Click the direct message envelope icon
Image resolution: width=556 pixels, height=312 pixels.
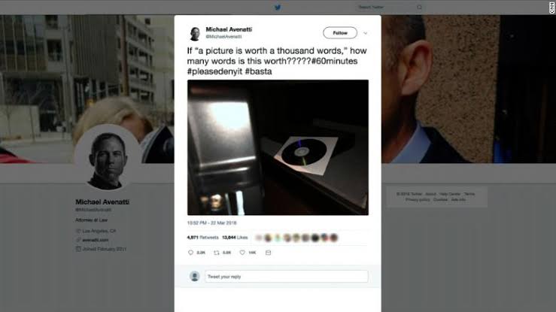pyautogui.click(x=269, y=253)
